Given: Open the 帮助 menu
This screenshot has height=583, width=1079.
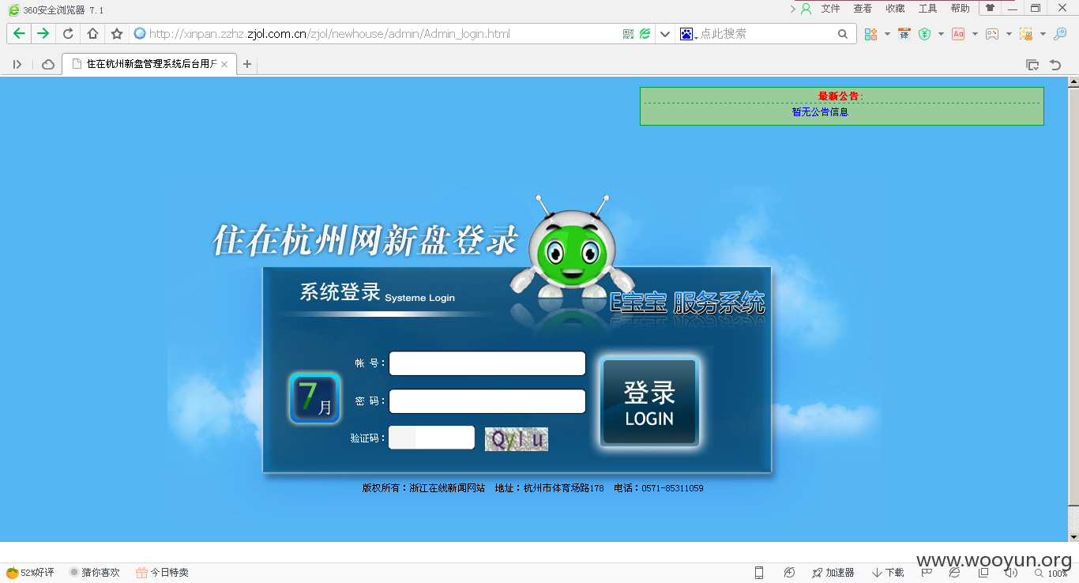Looking at the screenshot, I should (x=960, y=9).
